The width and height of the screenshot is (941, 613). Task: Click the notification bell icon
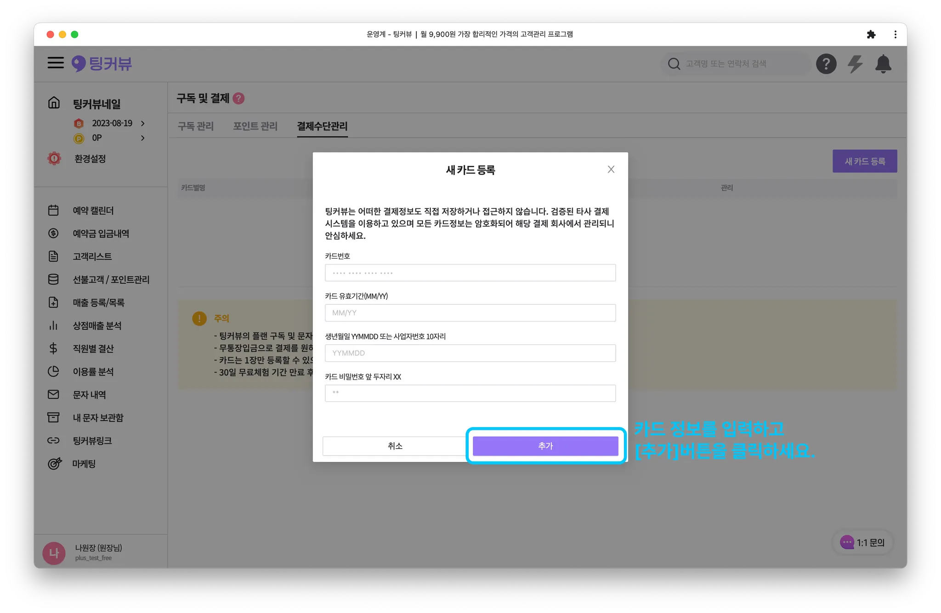(883, 64)
